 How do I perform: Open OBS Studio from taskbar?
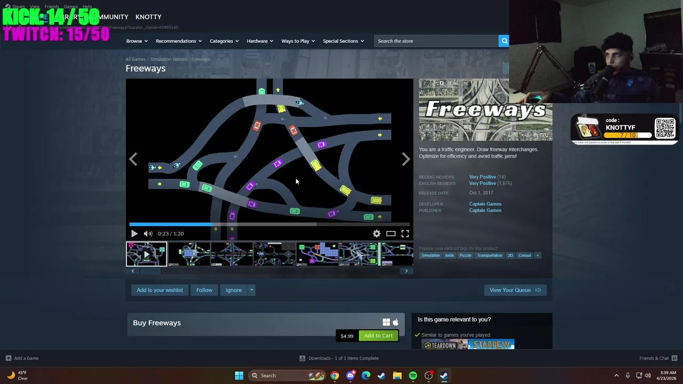428,375
